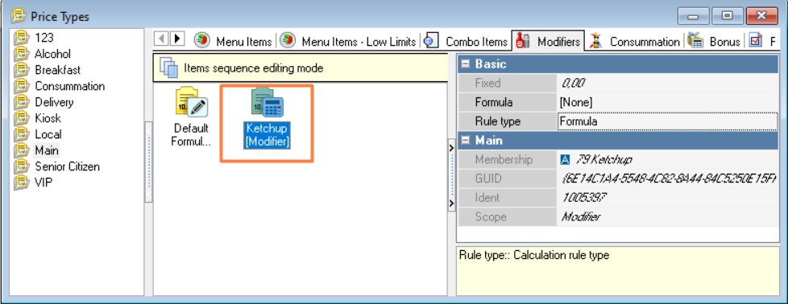Maximize the Price Types window

click(727, 16)
